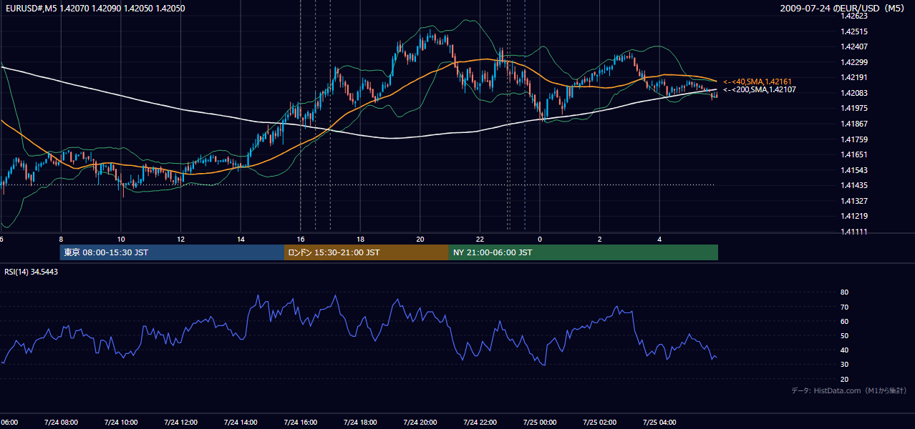Screen dimensions: 915x429
Task: Click the 7/24 12:00 time label
Action: 180,423
